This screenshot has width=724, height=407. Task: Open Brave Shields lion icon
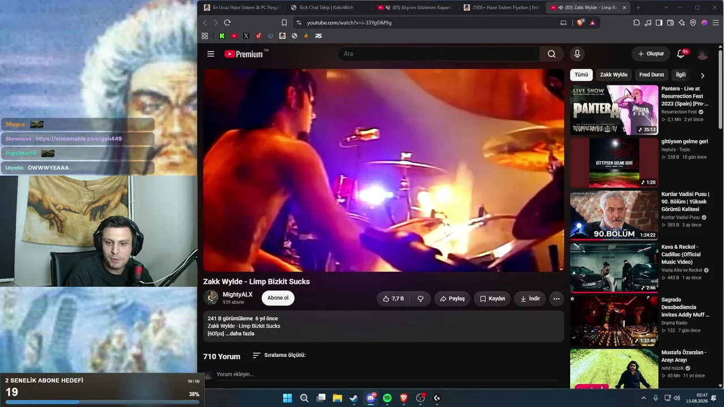(x=580, y=23)
